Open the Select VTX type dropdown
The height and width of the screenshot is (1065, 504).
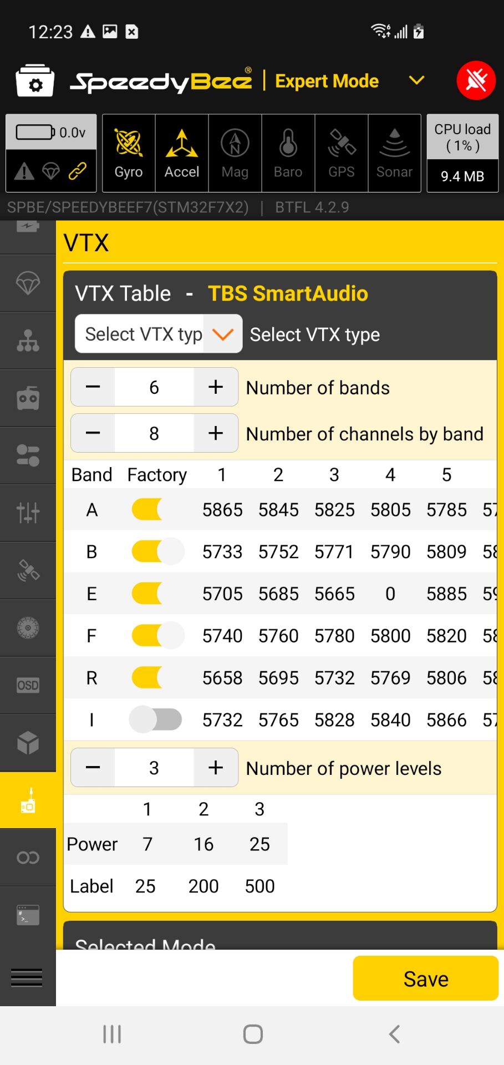click(159, 334)
